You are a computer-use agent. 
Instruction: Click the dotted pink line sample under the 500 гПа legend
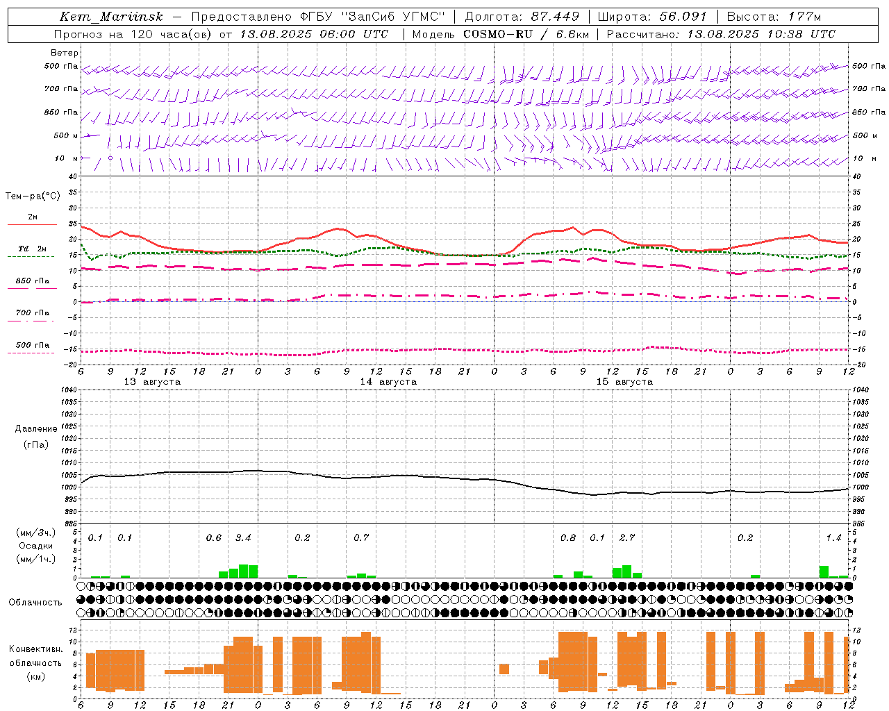coord(31,353)
